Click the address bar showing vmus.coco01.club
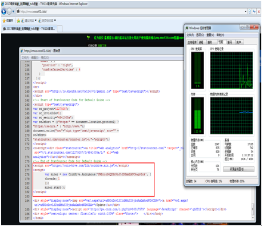Viewport: 263px width, 227px height. (x=131, y=11)
